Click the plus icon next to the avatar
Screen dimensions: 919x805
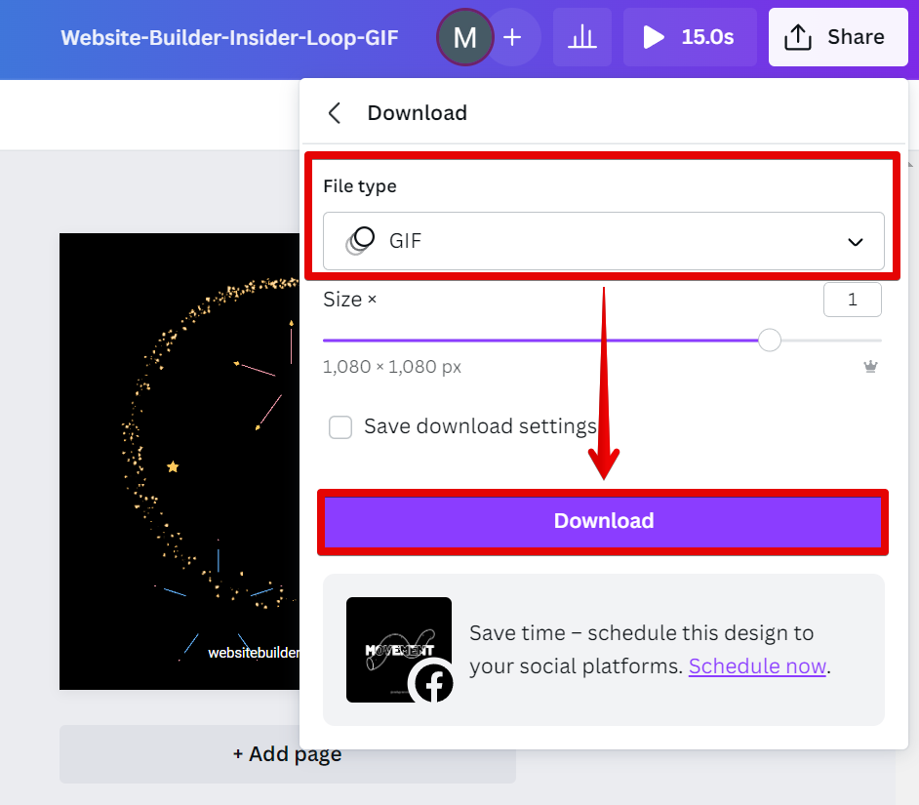pyautogui.click(x=512, y=37)
